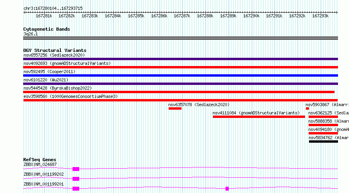Viewport: 349px width, 193px height.
Task: Click the purple bar under nsv6101220
Action: click(180, 84)
